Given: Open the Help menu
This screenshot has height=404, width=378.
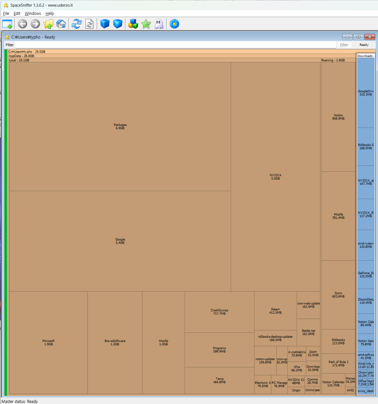Looking at the screenshot, I should [x=50, y=13].
